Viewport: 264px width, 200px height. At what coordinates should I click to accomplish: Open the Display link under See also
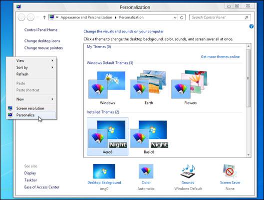30,173
